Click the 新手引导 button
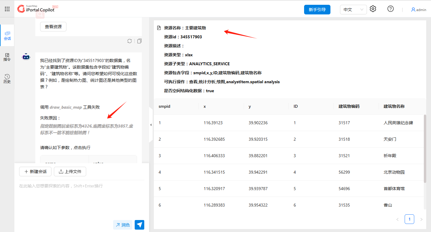The height and width of the screenshot is (232, 431). [x=317, y=10]
